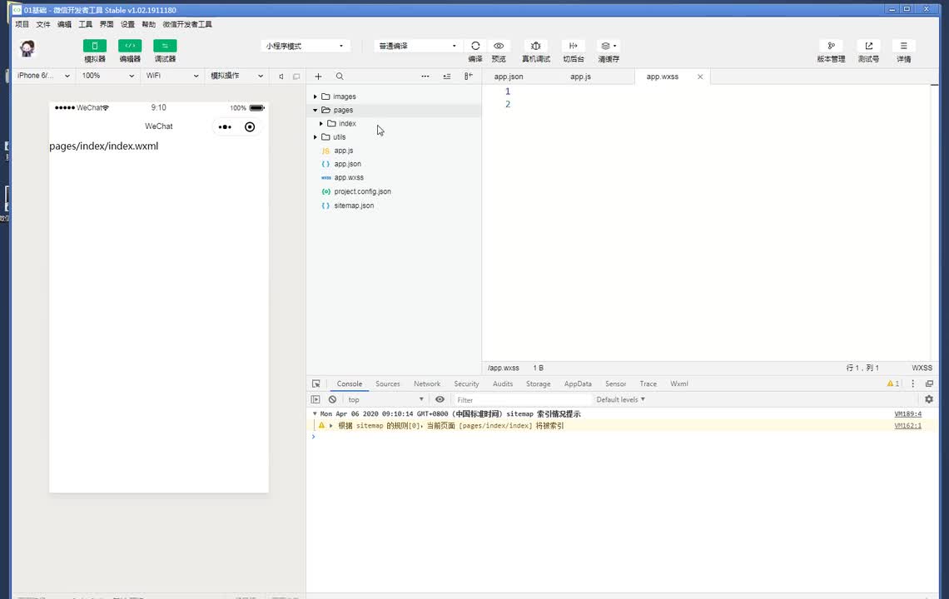Switch to the AppData devtools tab
The width and height of the screenshot is (949, 599).
click(578, 384)
